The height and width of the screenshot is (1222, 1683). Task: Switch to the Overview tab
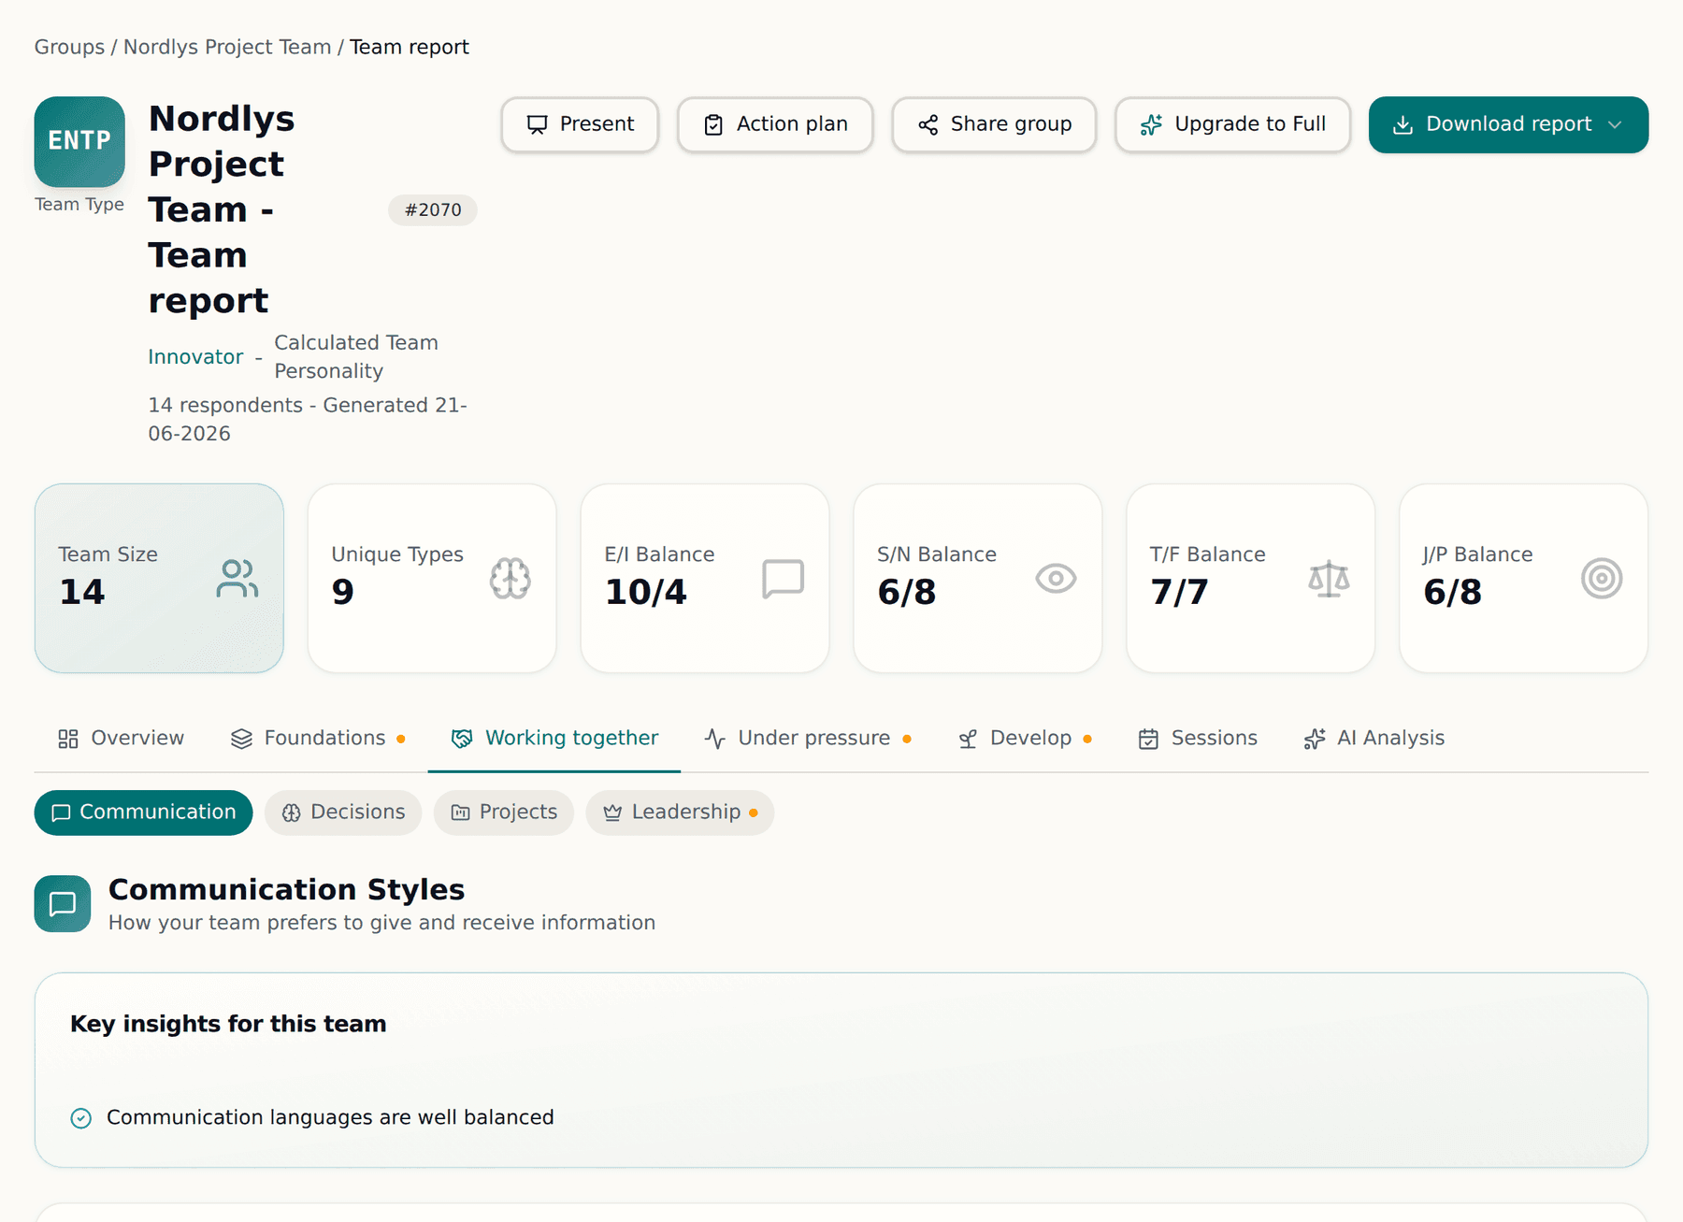(x=121, y=739)
